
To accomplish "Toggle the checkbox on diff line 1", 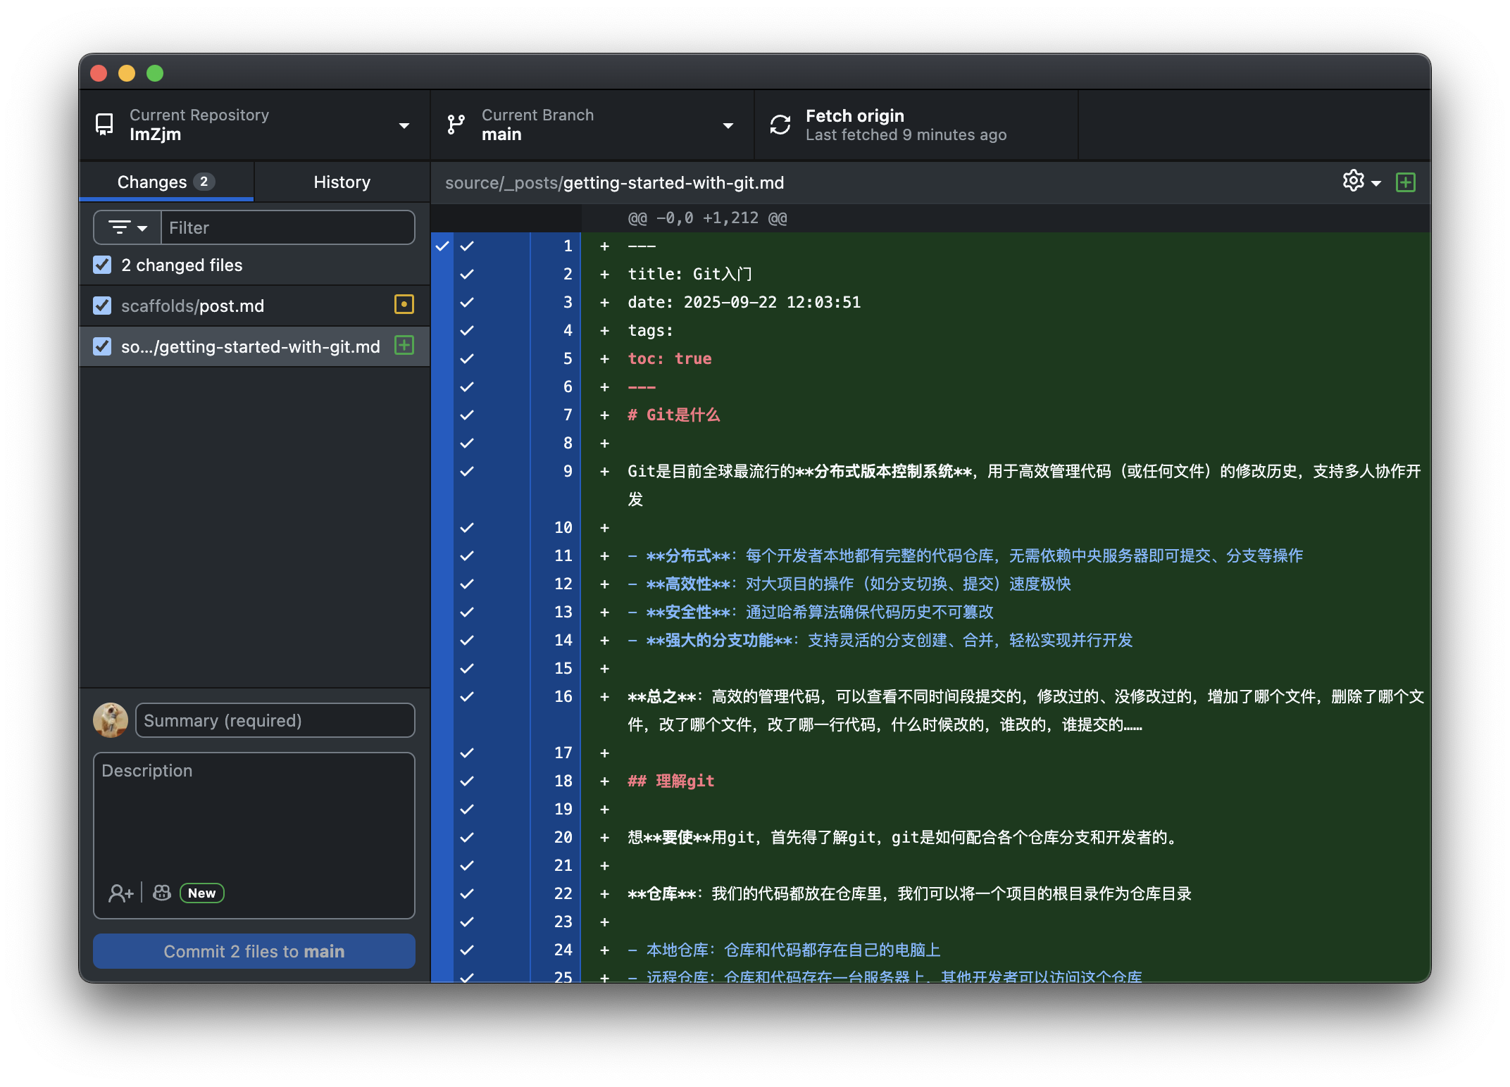I will click(466, 246).
